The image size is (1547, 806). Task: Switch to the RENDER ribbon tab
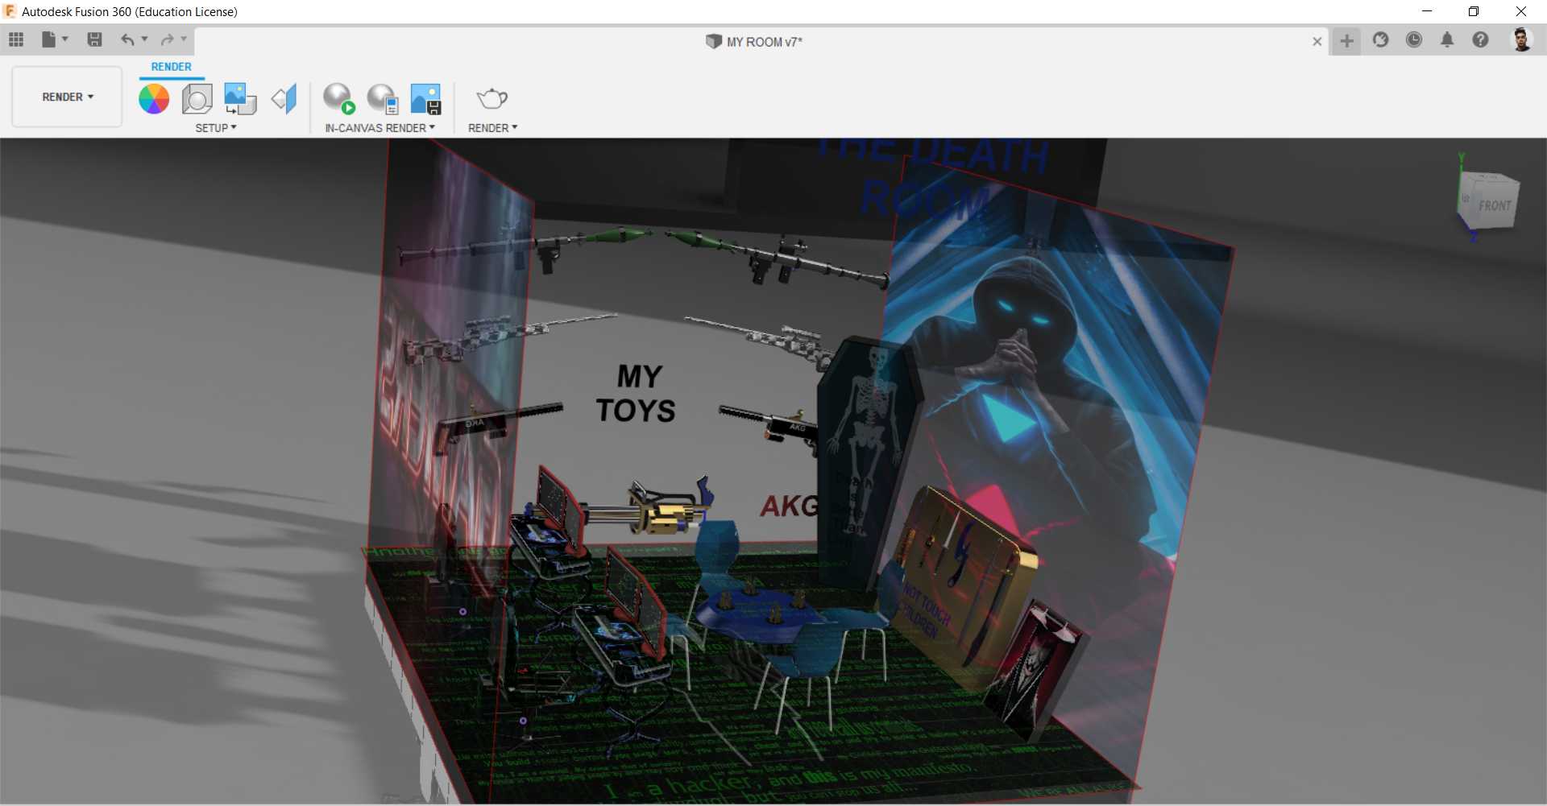172,67
